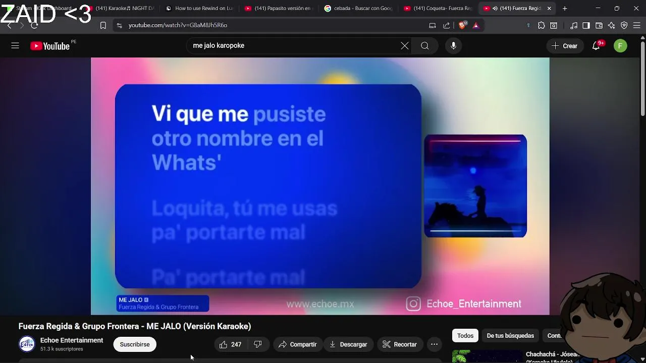The image size is (646, 363).
Task: Switch to cebada Google search tab
Action: pyautogui.click(x=358, y=9)
